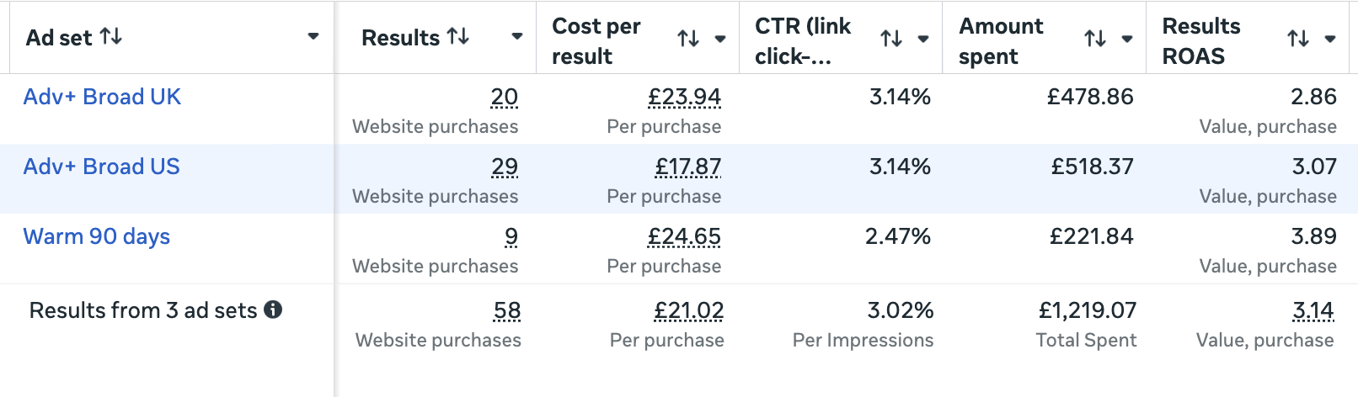Screen dimensions: 1358x397
Task: Click the £23.94 cost per result value
Action: tap(684, 97)
